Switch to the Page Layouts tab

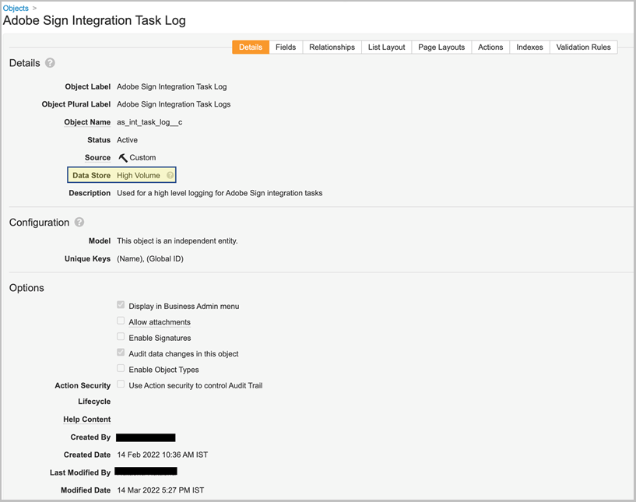click(441, 47)
